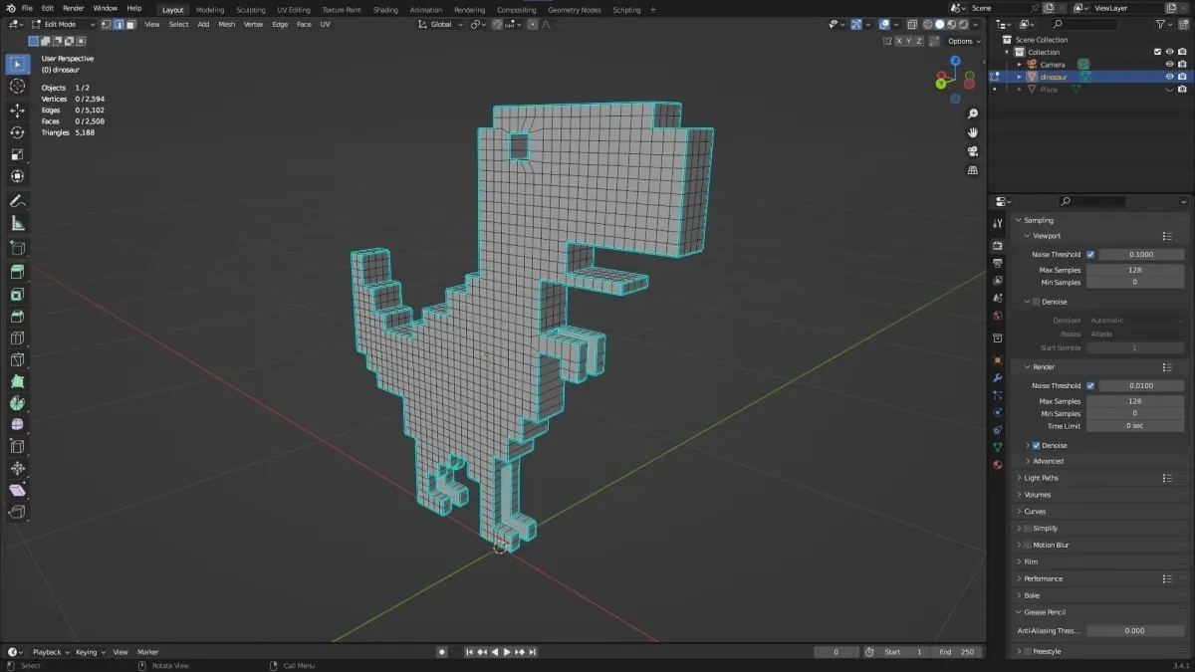Open the Mesh menu in viewport header
Screen dimensions: 1195x672
pos(227,24)
